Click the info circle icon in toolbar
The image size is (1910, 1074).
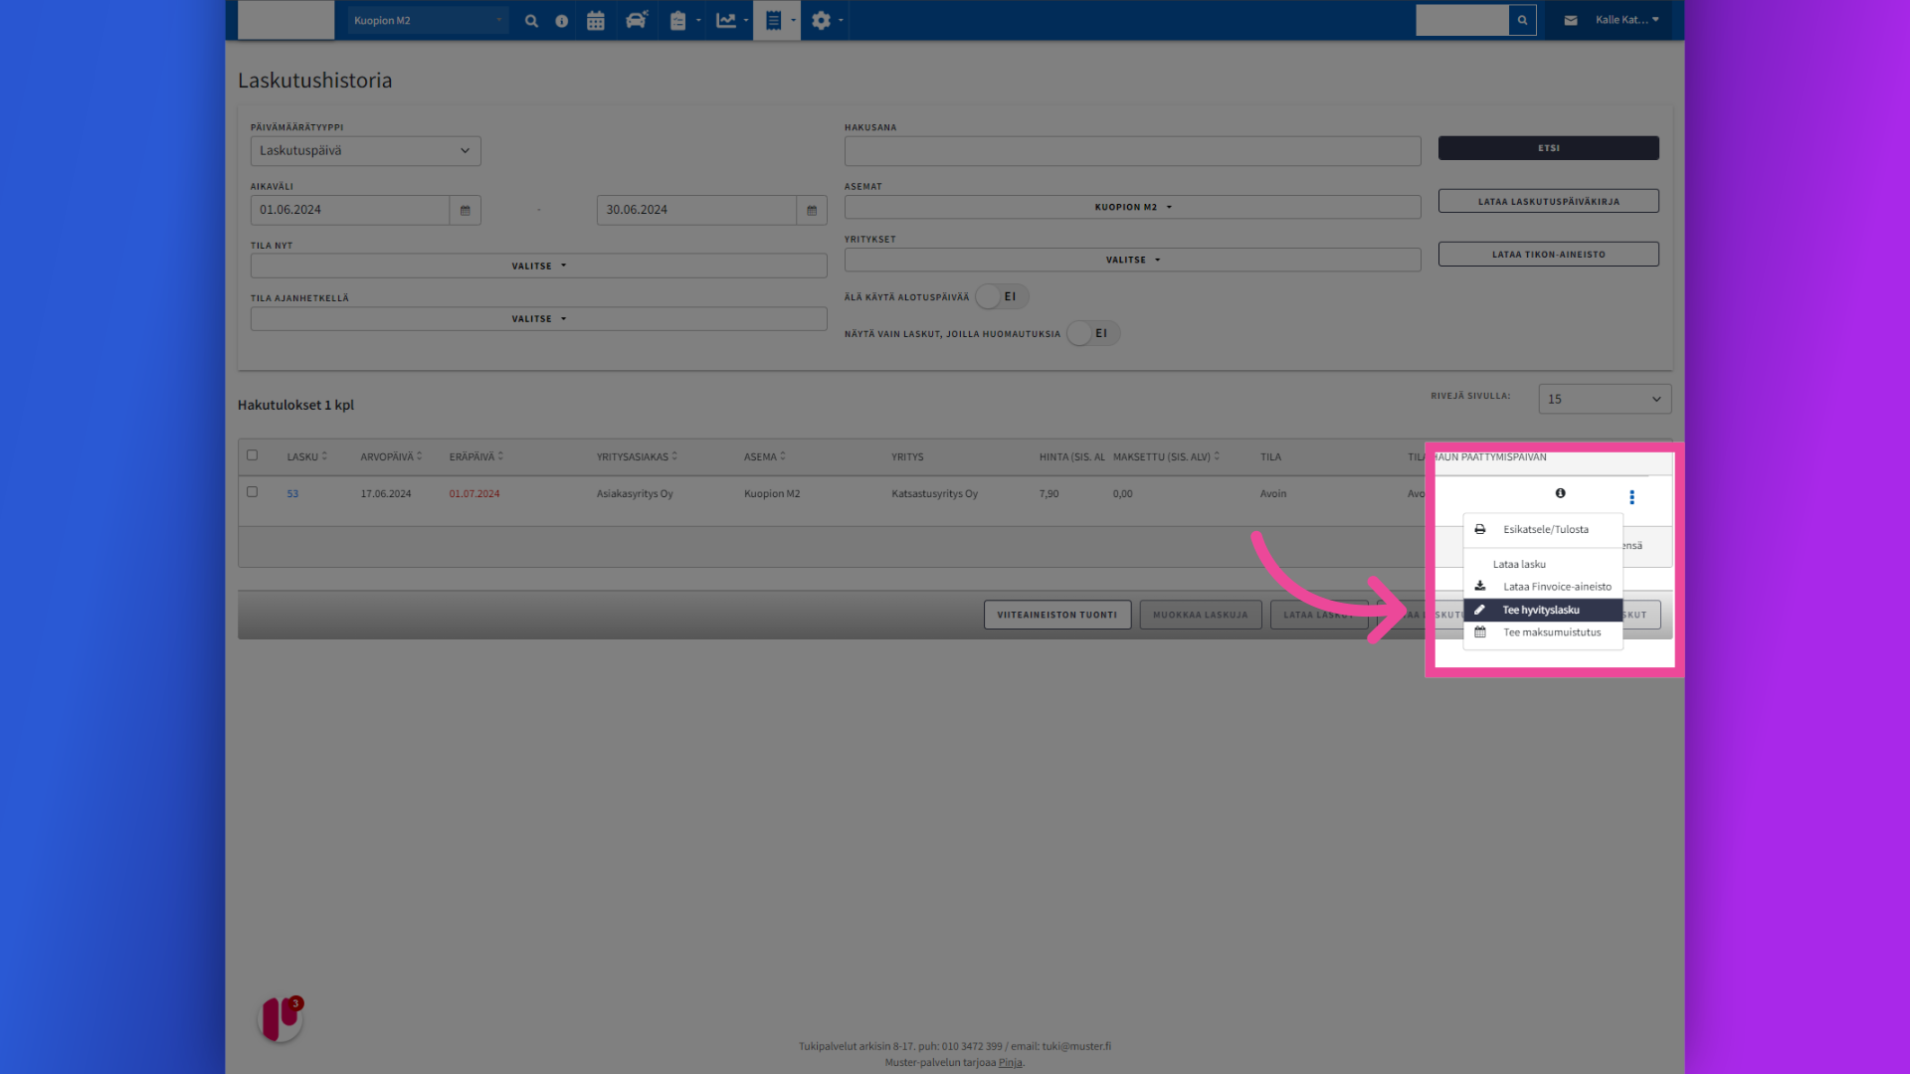(x=562, y=20)
